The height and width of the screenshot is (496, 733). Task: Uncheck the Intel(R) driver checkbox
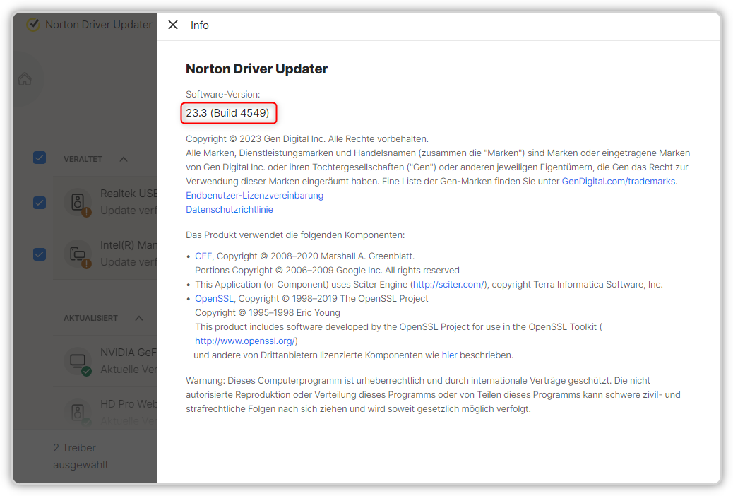pyautogui.click(x=40, y=254)
